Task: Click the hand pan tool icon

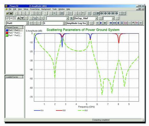Action: coord(133,23)
